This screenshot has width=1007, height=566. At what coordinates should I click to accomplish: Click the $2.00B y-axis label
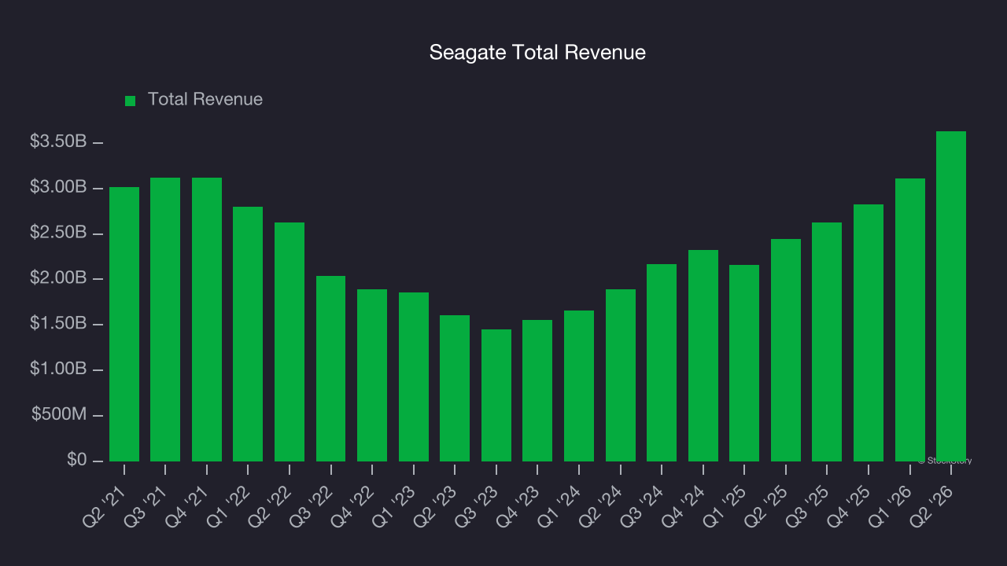pyautogui.click(x=58, y=278)
